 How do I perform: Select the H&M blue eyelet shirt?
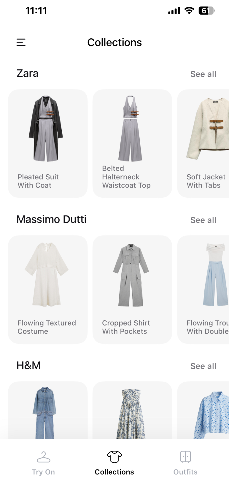(x=203, y=410)
